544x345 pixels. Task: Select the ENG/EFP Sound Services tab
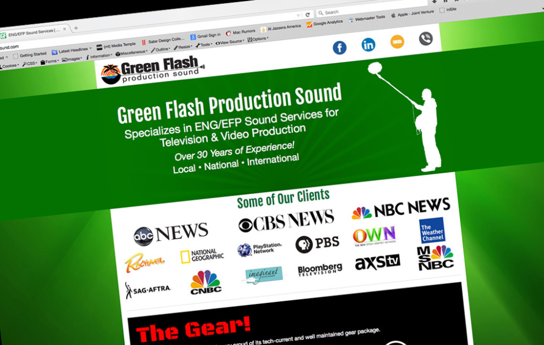click(x=33, y=32)
